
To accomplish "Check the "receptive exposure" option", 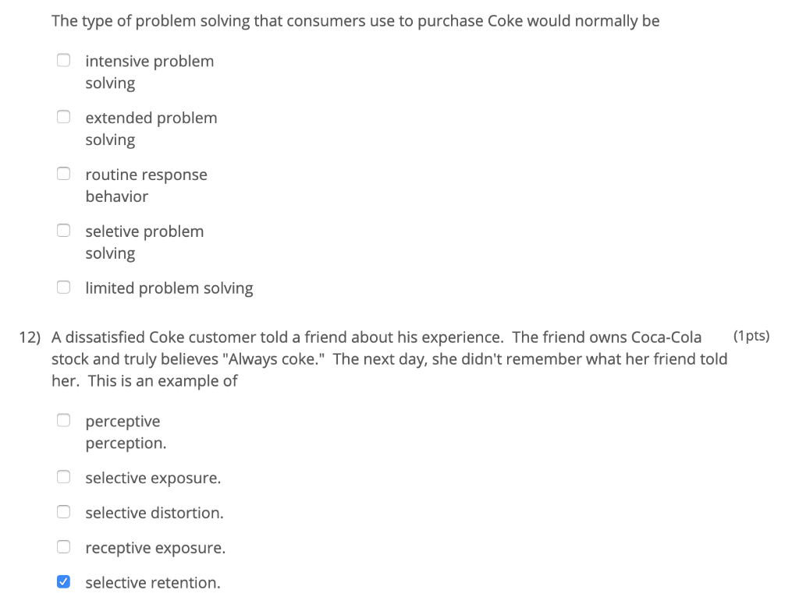I will [63, 546].
